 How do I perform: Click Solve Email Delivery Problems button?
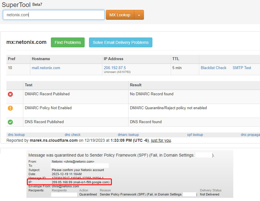pyautogui.click(x=120, y=42)
